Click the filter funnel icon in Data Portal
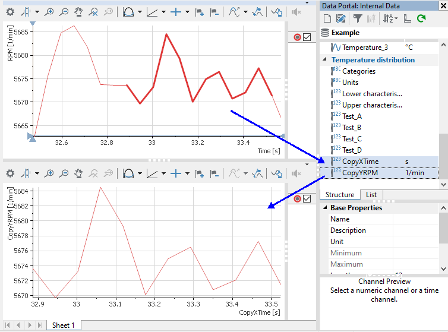The width and height of the screenshot is (448, 332). [357, 19]
